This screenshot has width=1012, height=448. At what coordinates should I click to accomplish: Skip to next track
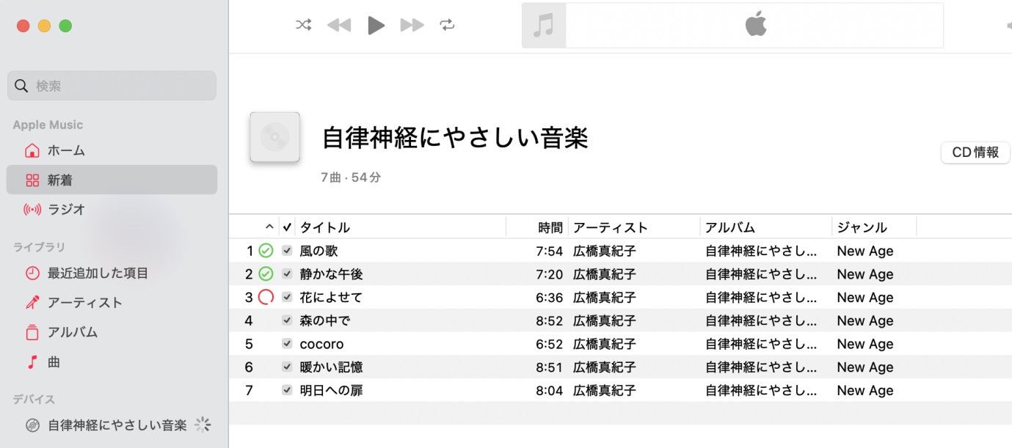(x=412, y=25)
